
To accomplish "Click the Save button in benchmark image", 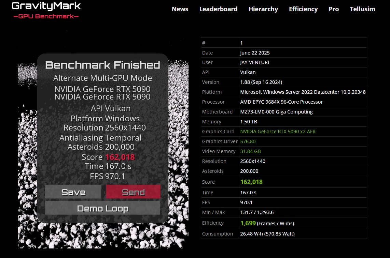I will click(73, 192).
